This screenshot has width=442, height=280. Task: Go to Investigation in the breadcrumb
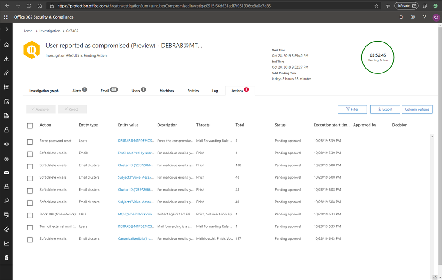point(50,31)
